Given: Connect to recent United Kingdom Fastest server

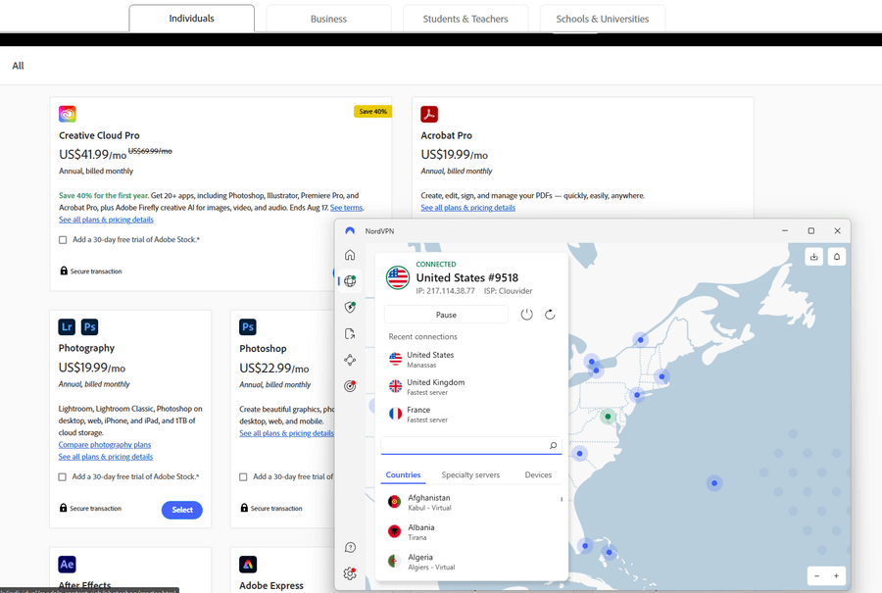Looking at the screenshot, I should click(471, 386).
